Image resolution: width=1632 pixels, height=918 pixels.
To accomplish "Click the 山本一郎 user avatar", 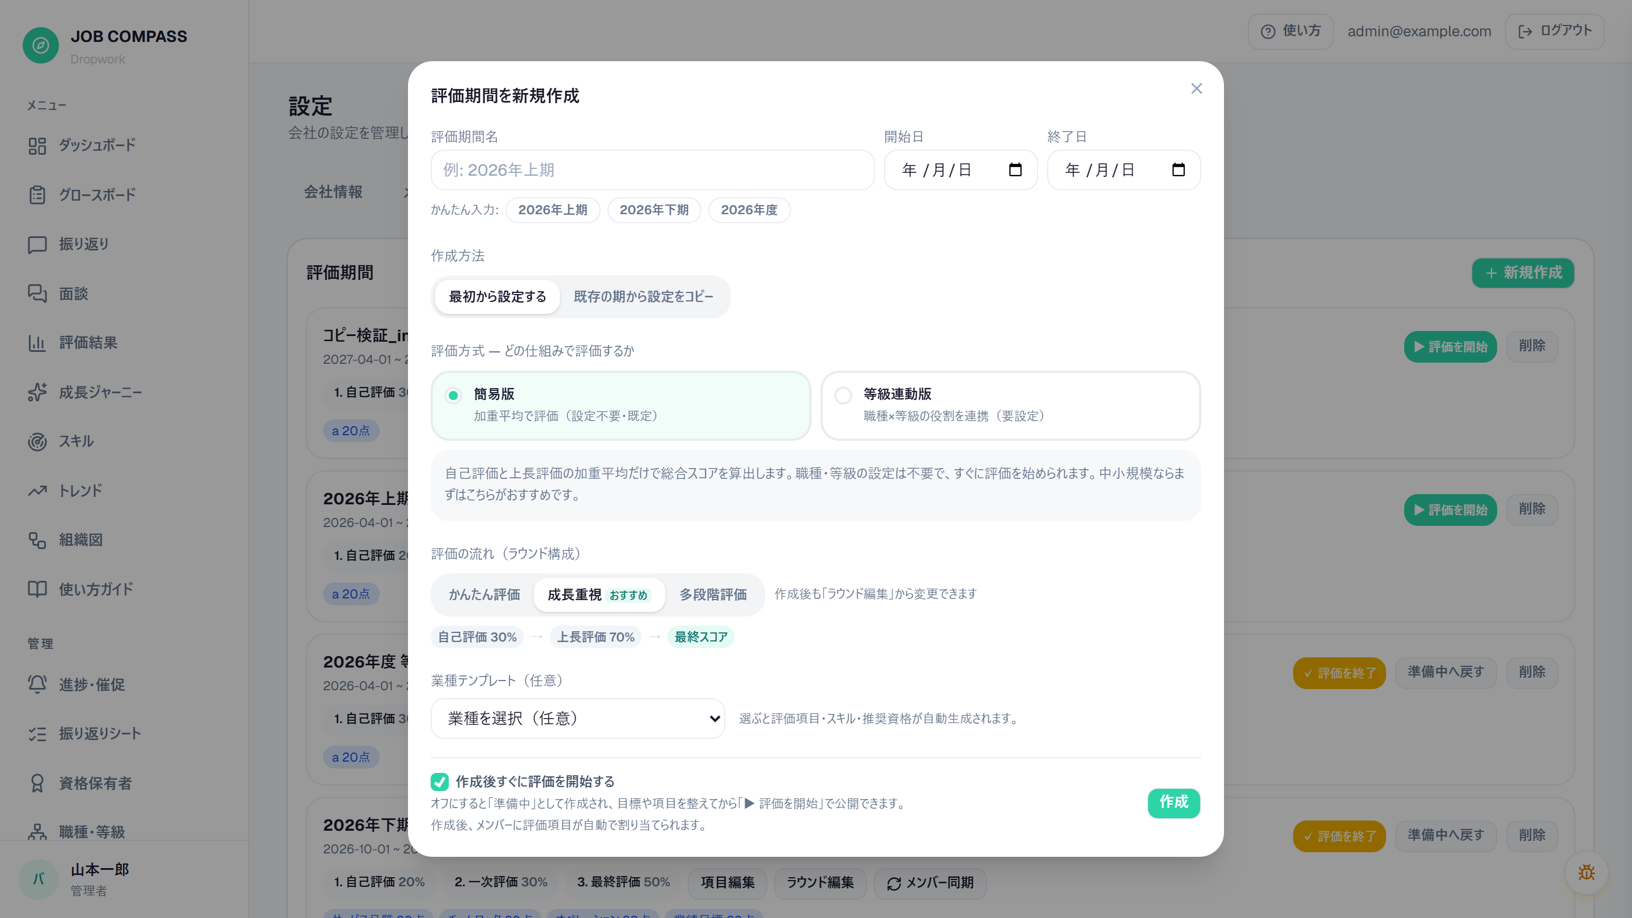I will 39,879.
